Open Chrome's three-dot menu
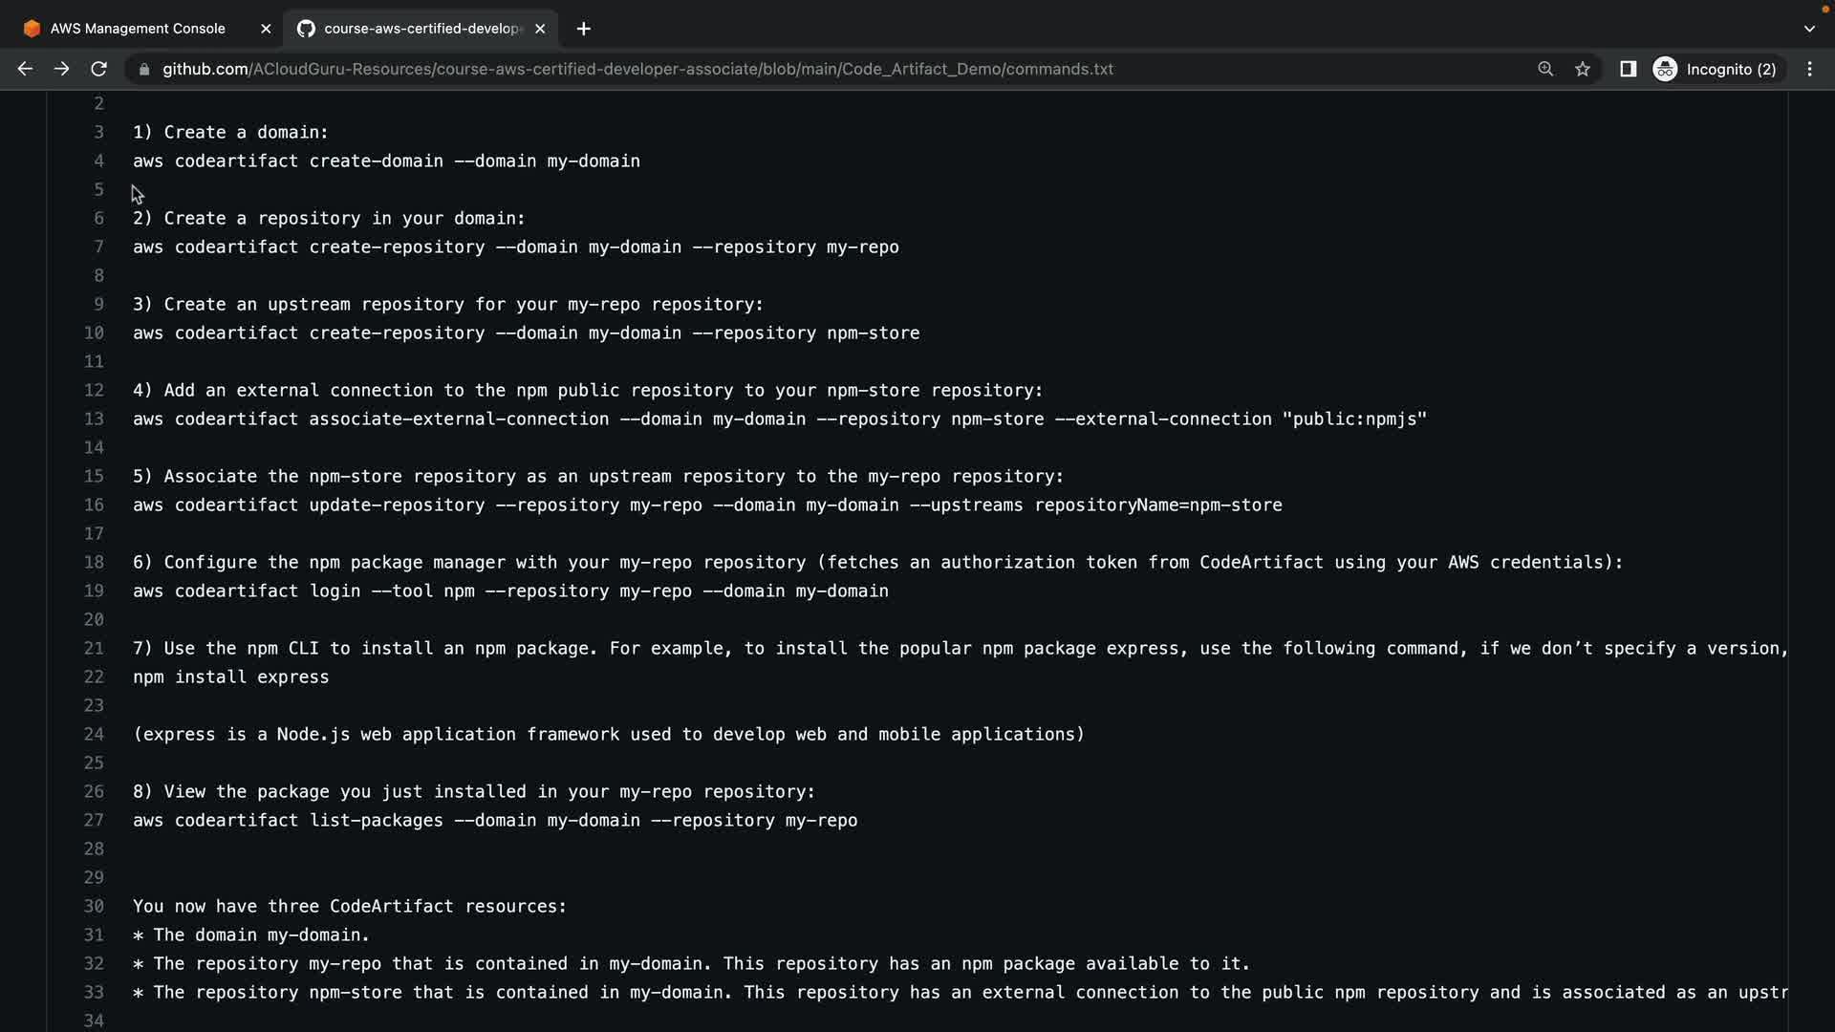This screenshot has height=1032, width=1835. [x=1809, y=69]
